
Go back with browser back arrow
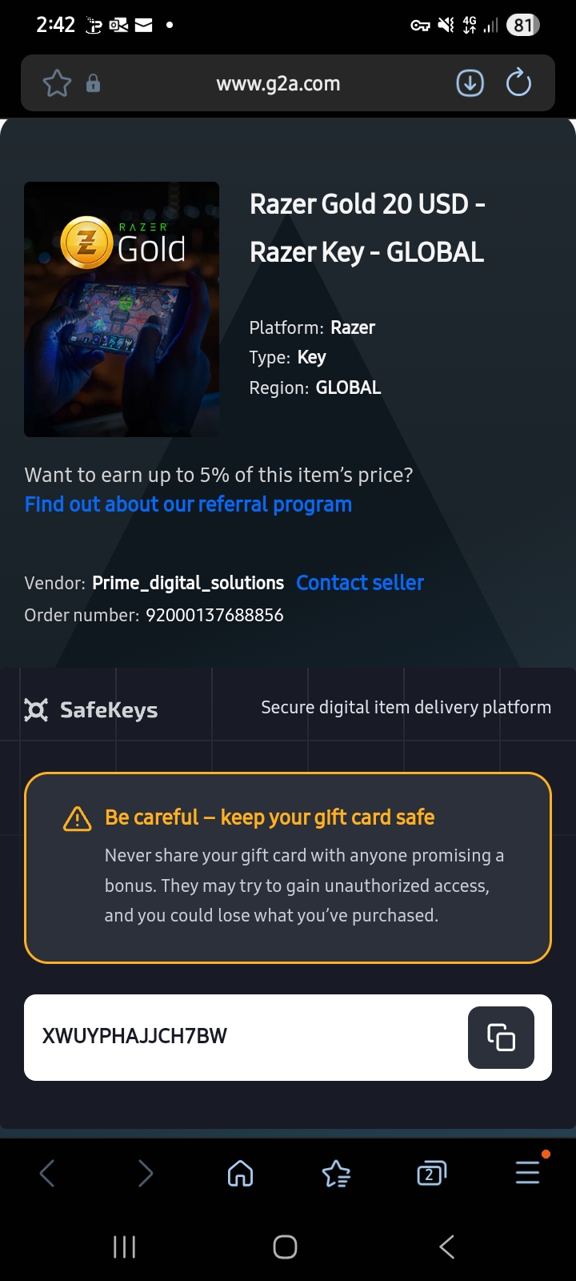coord(47,1174)
